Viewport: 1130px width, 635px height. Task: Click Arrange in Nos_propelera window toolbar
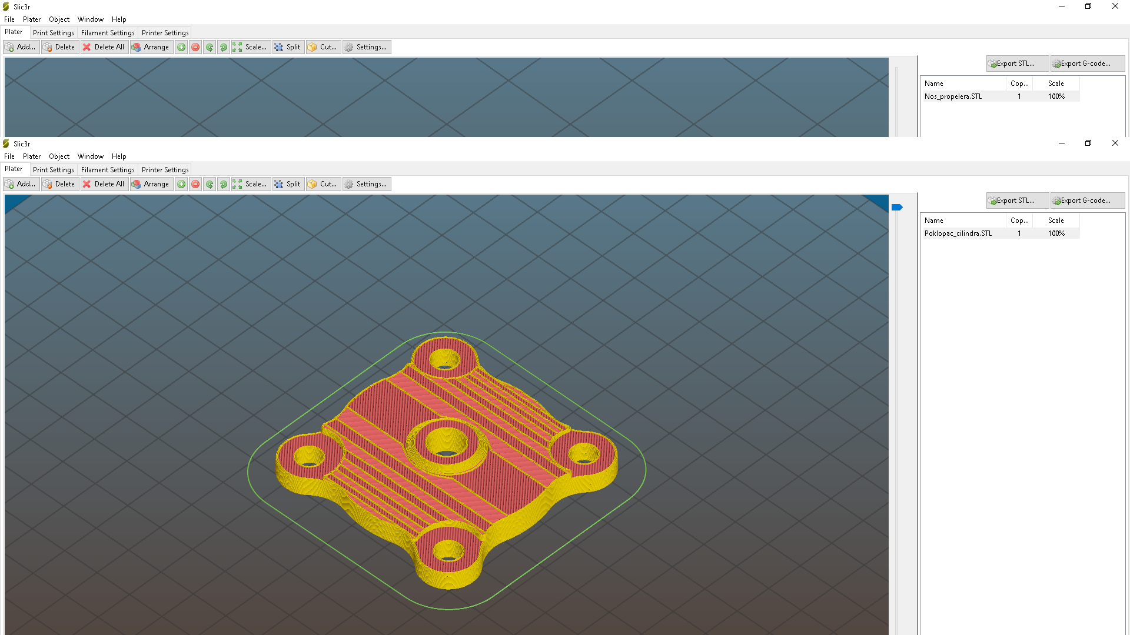[x=151, y=47]
